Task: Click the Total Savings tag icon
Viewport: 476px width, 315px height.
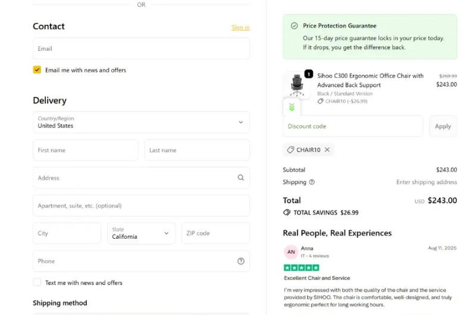Action: (287, 213)
